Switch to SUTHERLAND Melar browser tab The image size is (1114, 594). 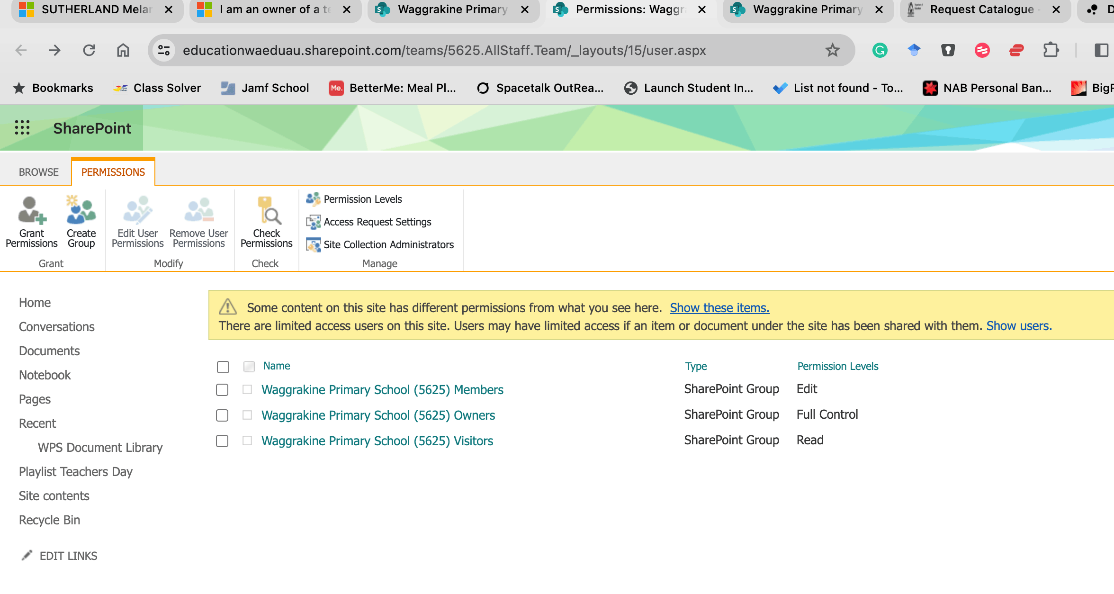97,9
